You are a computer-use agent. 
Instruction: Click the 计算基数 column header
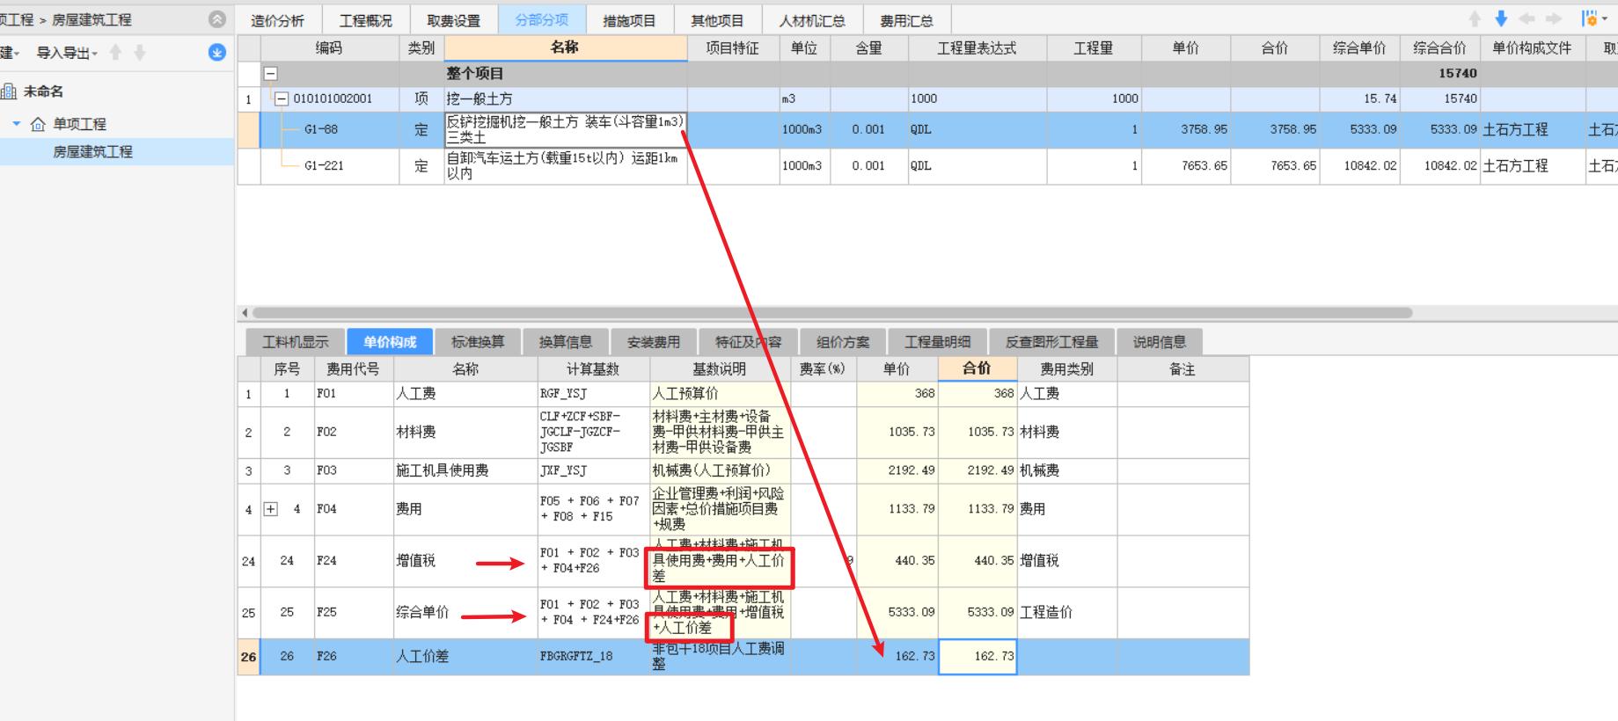pos(593,369)
